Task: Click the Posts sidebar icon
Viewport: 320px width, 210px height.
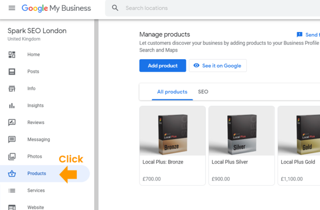Action: click(x=12, y=71)
